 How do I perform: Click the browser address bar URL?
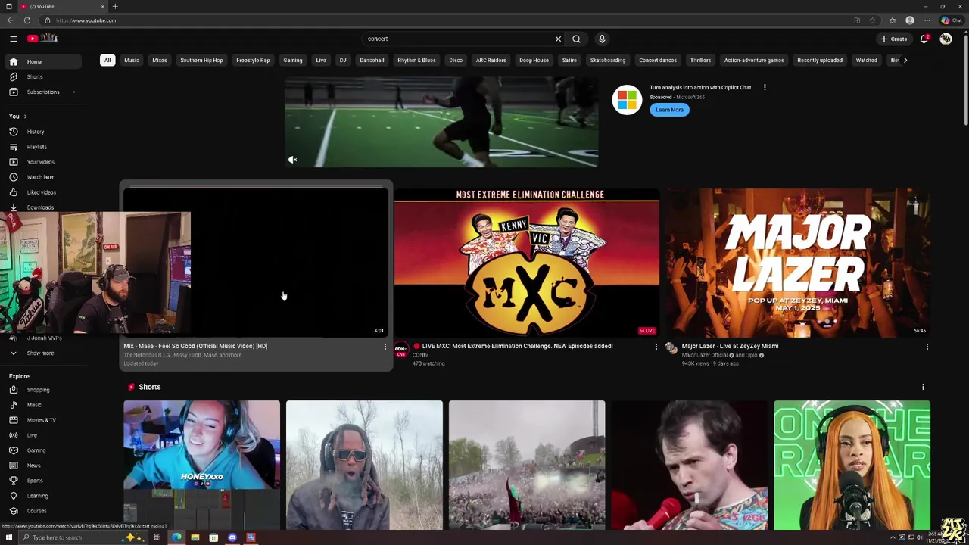click(x=86, y=20)
